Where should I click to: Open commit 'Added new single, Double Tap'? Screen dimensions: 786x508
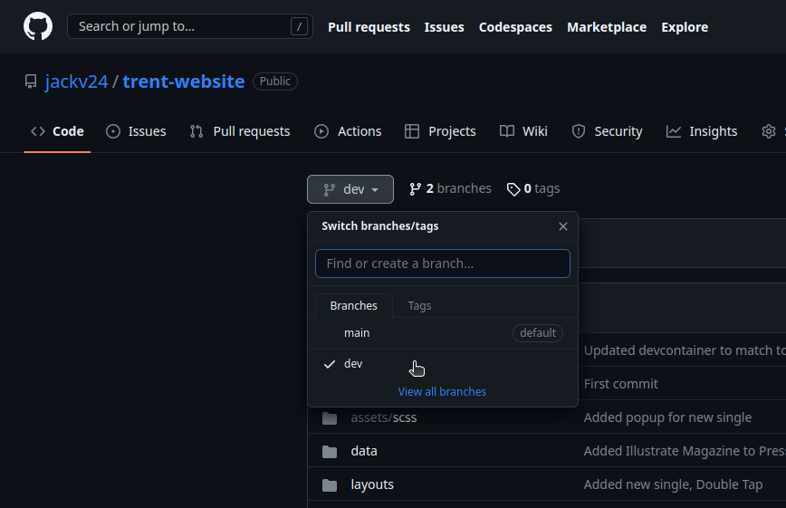point(673,485)
